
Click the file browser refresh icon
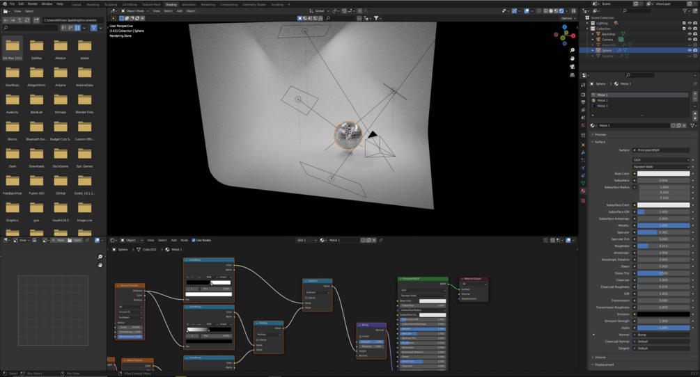[28, 20]
